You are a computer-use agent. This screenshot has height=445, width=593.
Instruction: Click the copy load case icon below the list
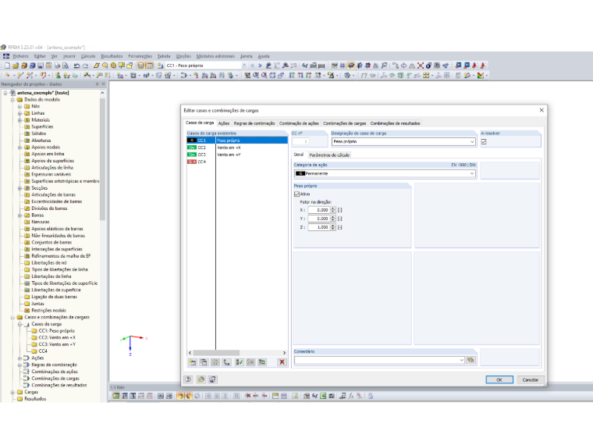point(204,362)
